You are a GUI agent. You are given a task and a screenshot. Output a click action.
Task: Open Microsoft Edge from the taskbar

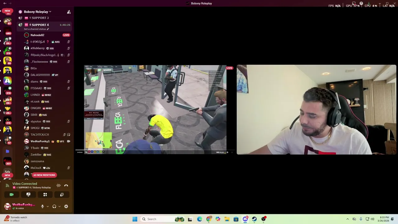tap(199, 219)
